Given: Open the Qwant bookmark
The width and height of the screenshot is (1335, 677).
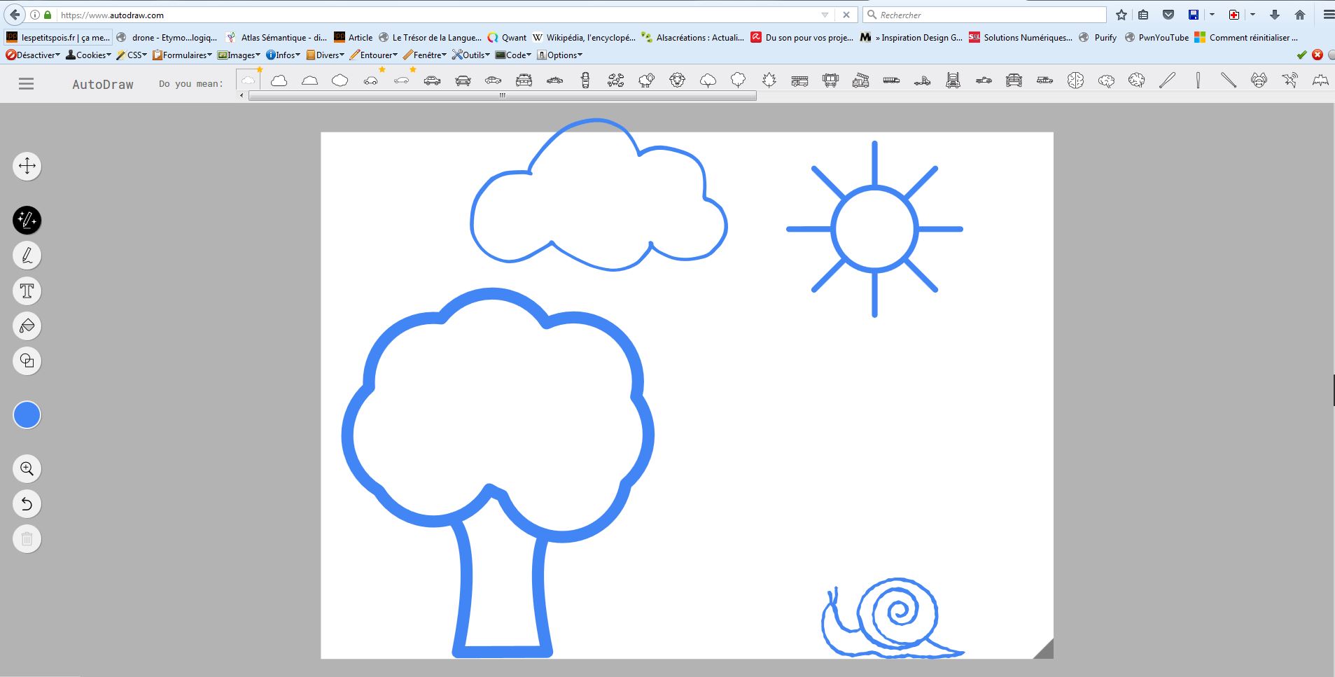Looking at the screenshot, I should click(x=508, y=38).
